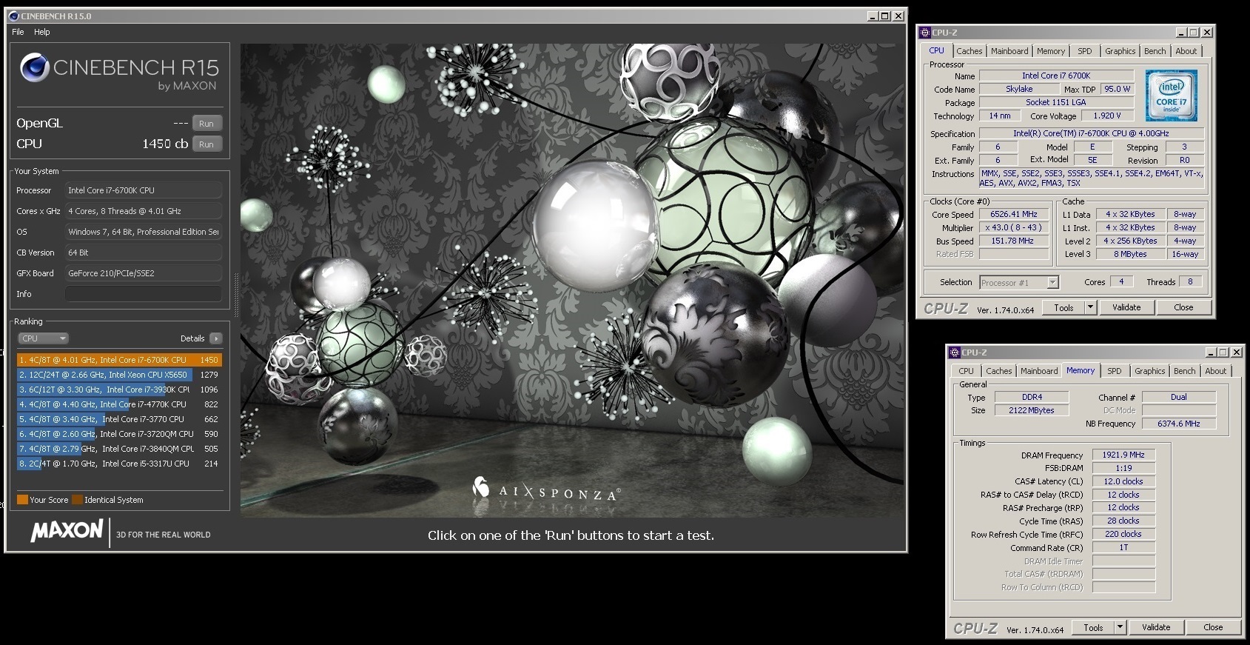Screen dimensions: 1250x645
Task: Click the rendered scene preview image
Action: pyautogui.click(x=572, y=280)
